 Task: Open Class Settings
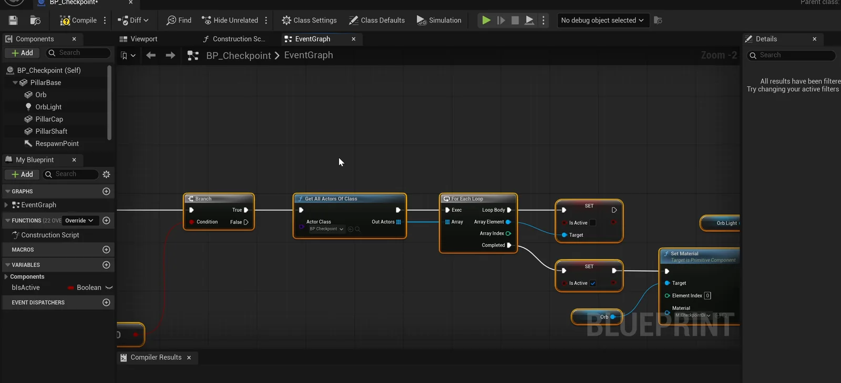pyautogui.click(x=309, y=20)
